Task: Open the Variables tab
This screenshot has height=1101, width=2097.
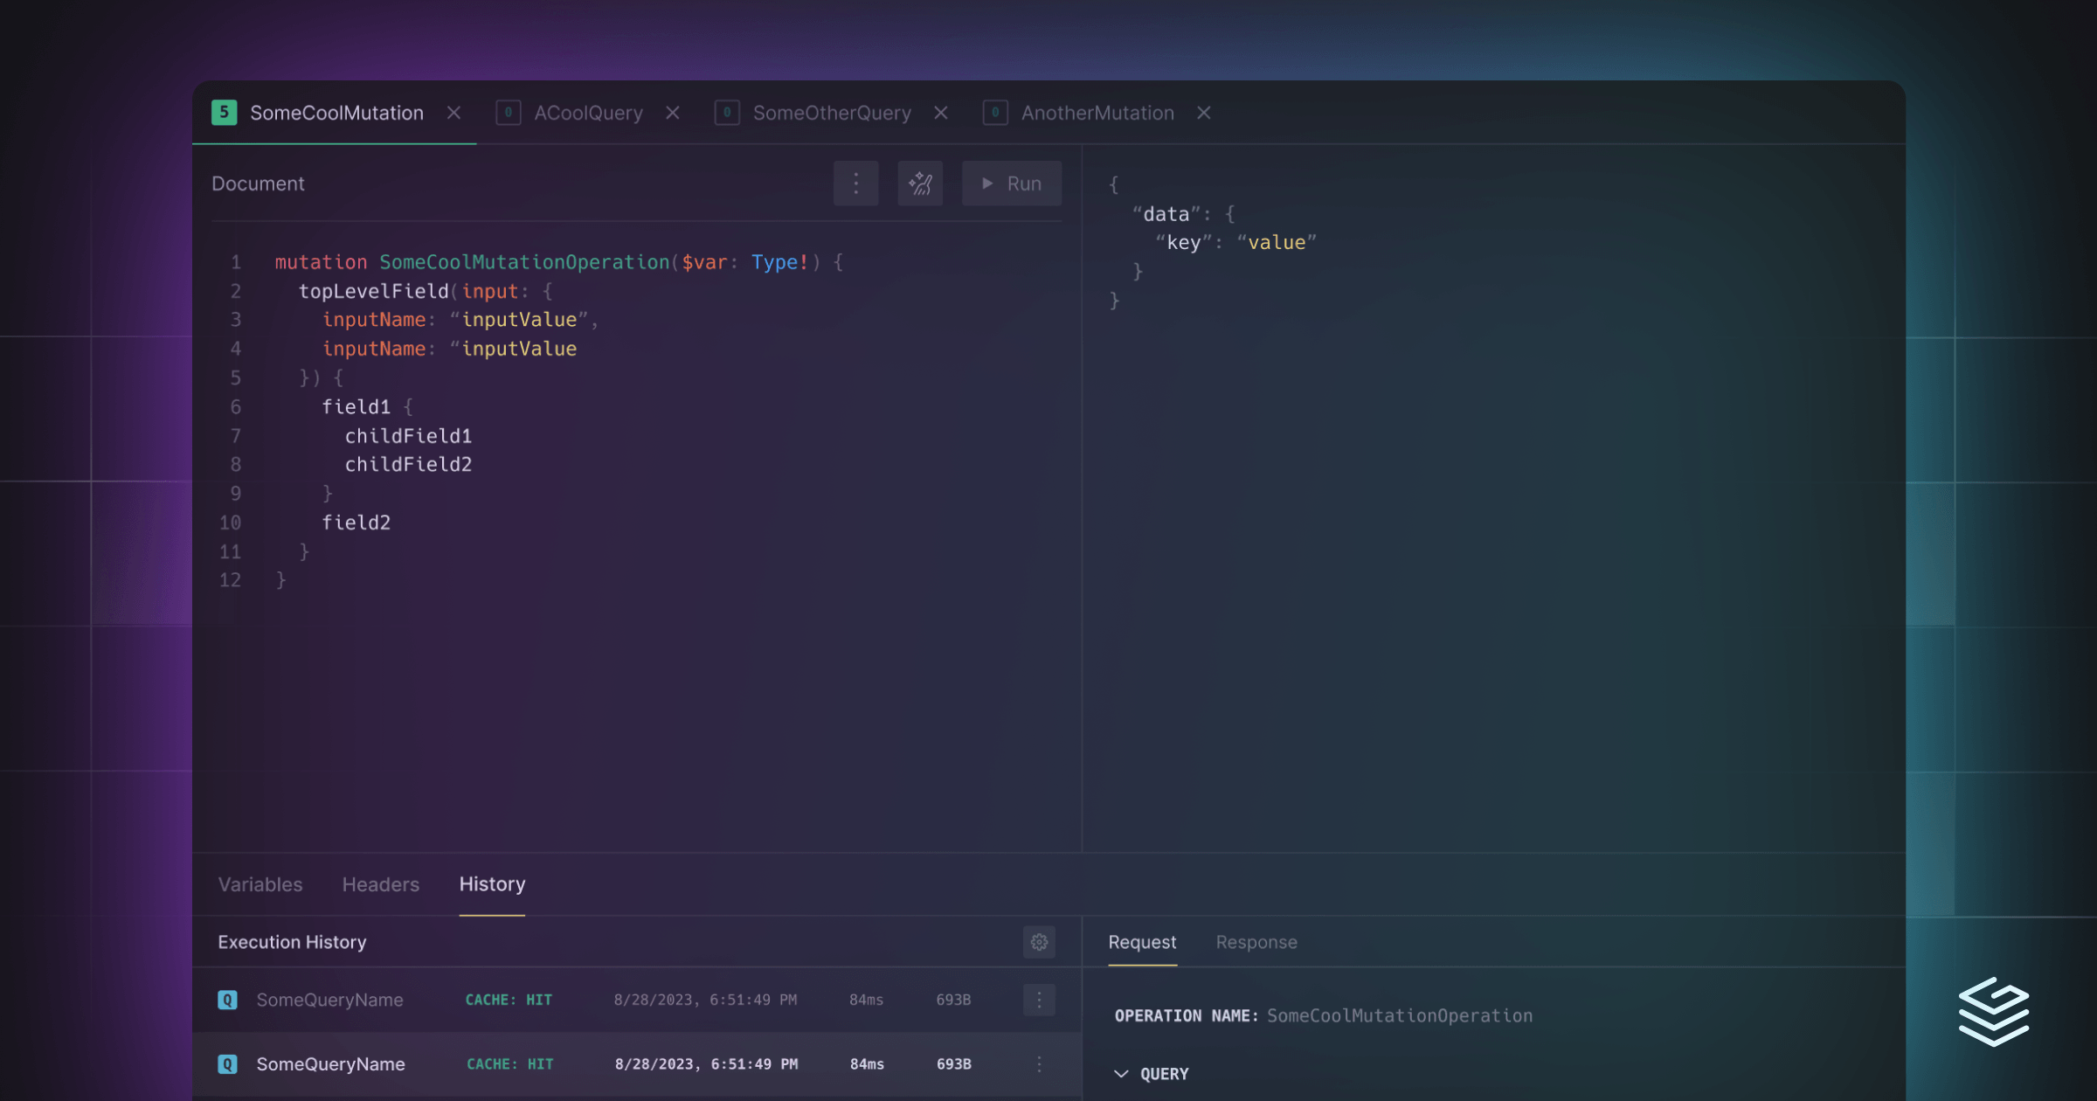Action: pos(260,884)
